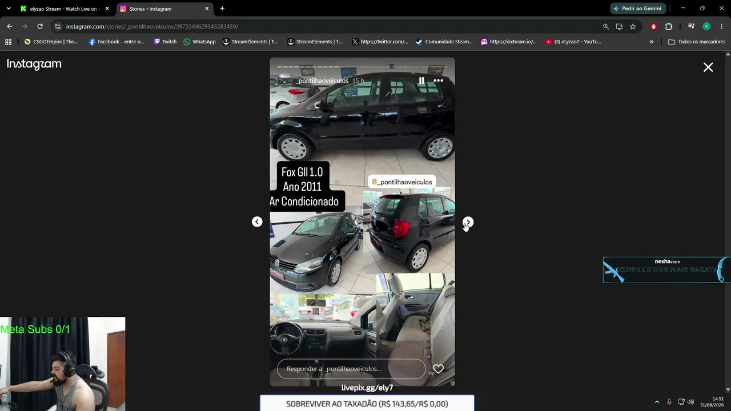Click the "SOBREVIVER AO TAXADÃO" goal bar
The height and width of the screenshot is (411, 731).
tap(367, 404)
